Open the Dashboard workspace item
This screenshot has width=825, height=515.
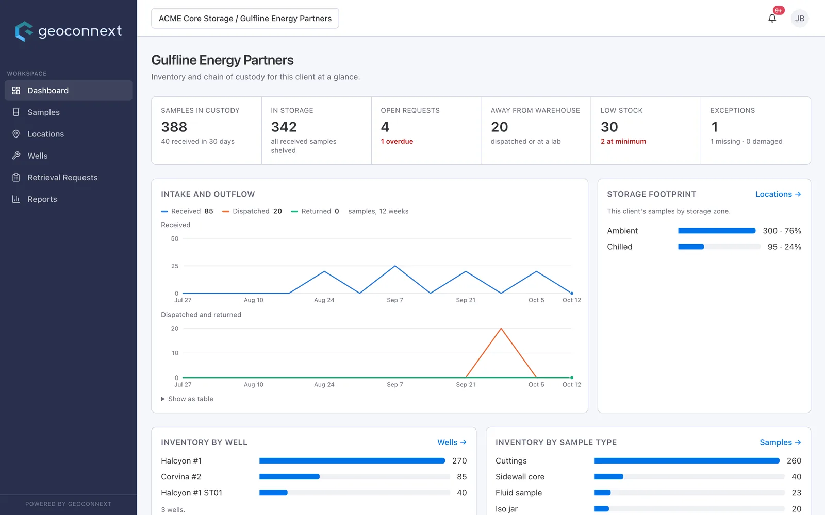[69, 91]
